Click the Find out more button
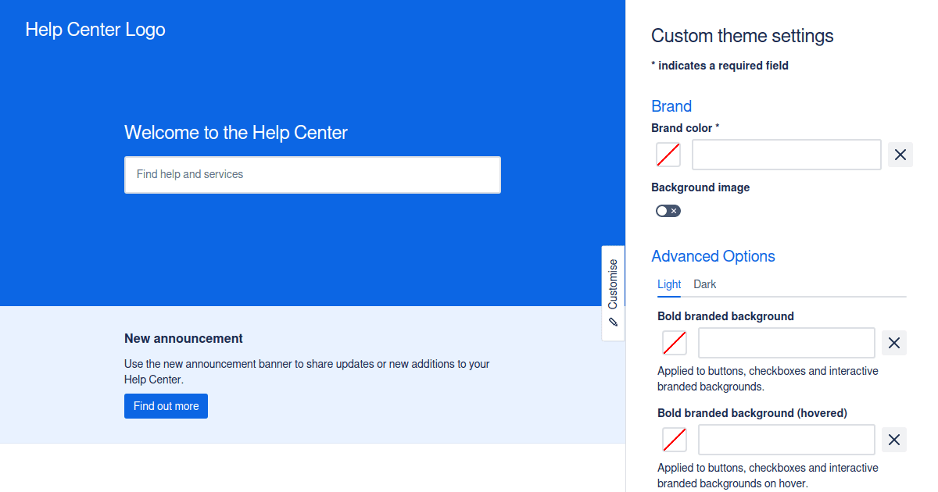Screen dimensions: 938x492 pos(166,405)
